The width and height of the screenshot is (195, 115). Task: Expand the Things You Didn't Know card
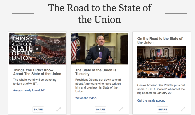click(59, 109)
